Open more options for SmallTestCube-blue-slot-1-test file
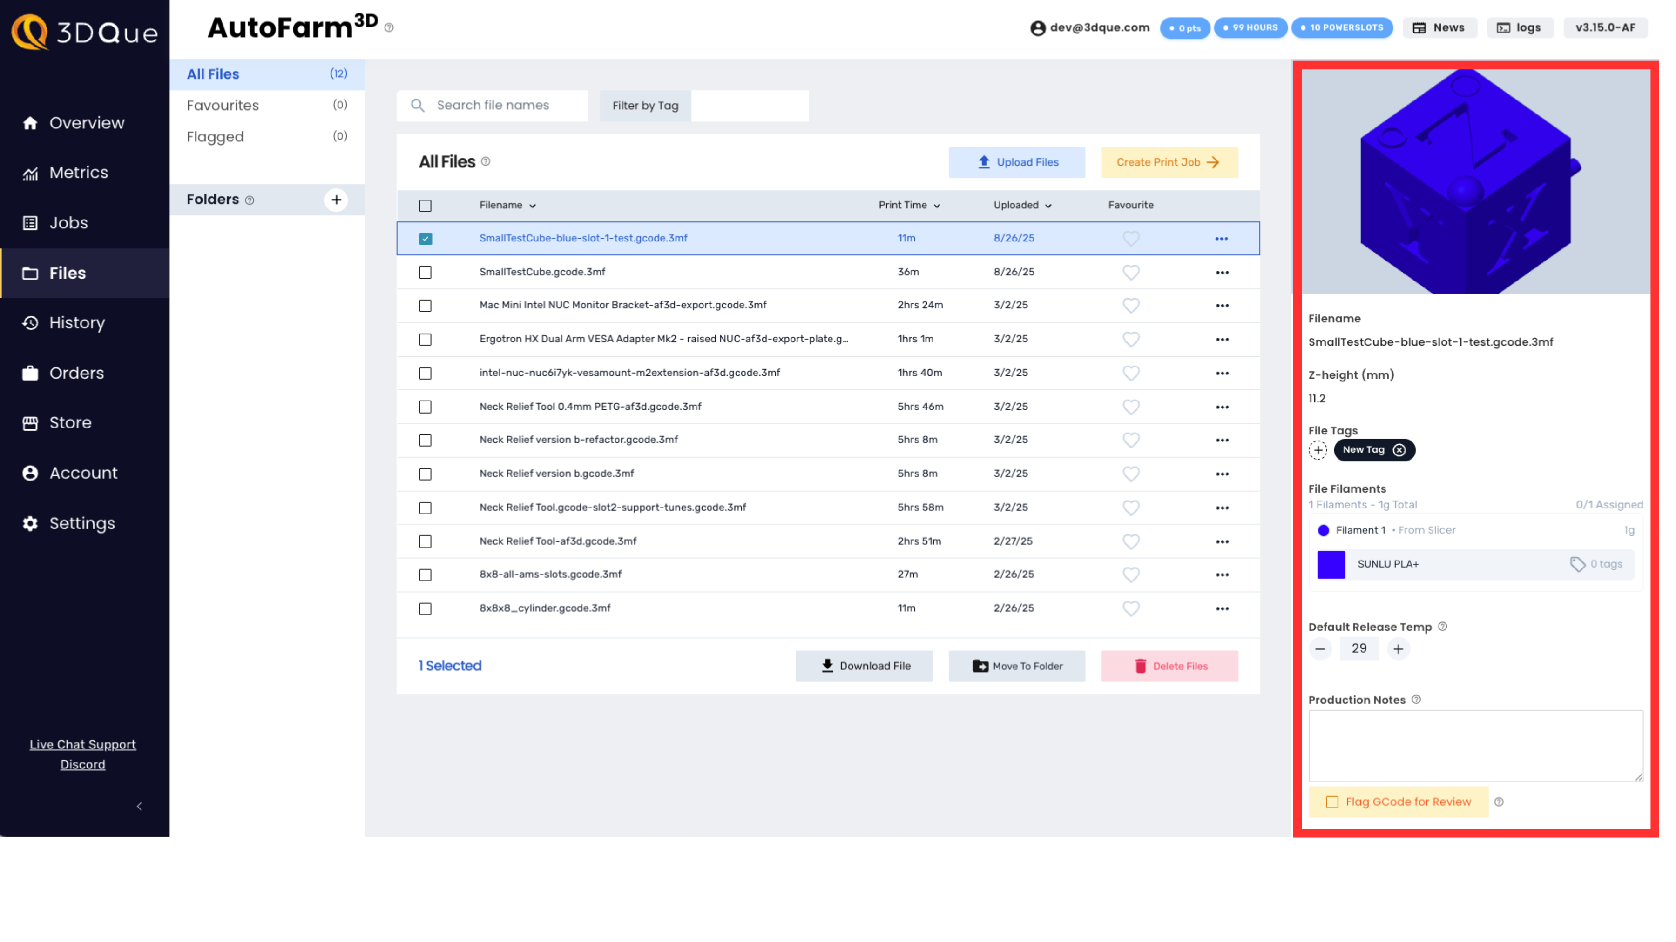1676x942 pixels. tap(1221, 238)
